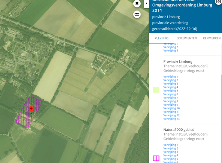
Task: Open Provincie Limburg Verwijzing 11
Action: point(171,112)
